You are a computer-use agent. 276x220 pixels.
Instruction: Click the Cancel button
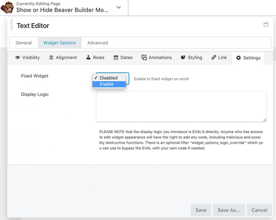[259, 210]
